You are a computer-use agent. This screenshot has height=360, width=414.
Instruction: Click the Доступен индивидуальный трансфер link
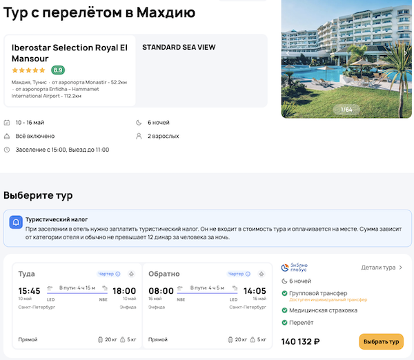pyautogui.click(x=328, y=300)
